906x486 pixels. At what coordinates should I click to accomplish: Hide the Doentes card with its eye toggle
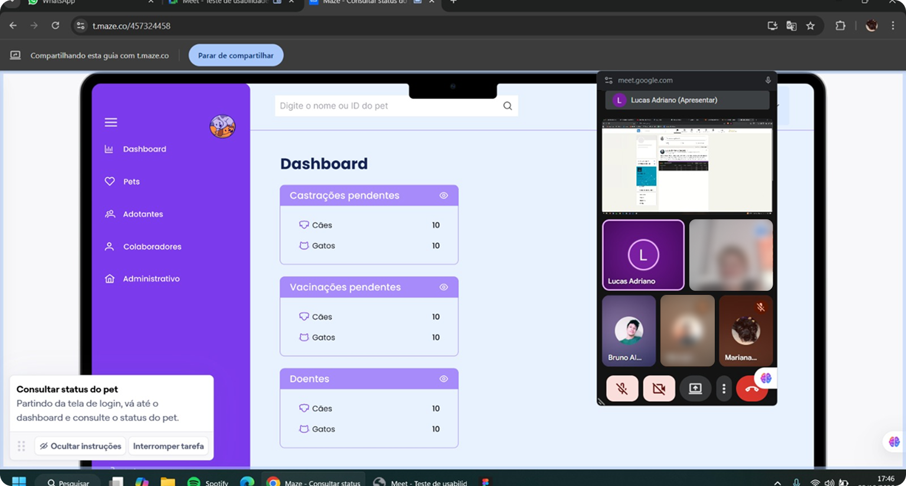coord(443,379)
